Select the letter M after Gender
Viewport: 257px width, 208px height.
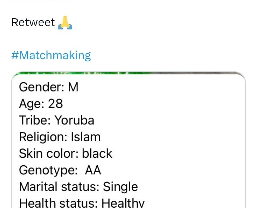tap(73, 87)
